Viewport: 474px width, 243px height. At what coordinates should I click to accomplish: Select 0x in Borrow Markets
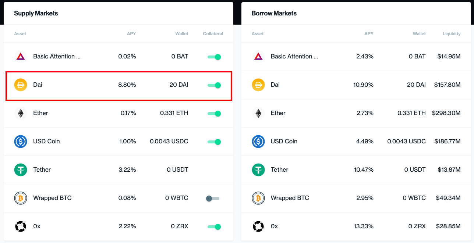356,226
